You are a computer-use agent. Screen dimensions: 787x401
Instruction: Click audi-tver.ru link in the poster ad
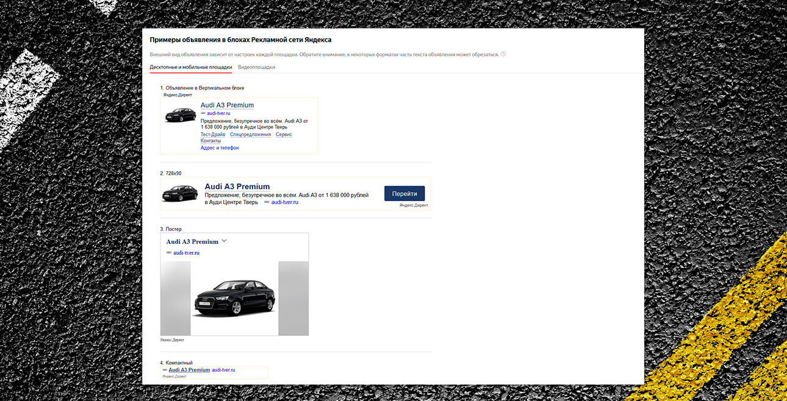pyautogui.click(x=186, y=252)
